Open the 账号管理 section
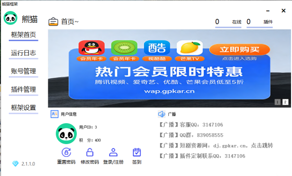Screen dimensions: 292x176 click(x=23, y=71)
